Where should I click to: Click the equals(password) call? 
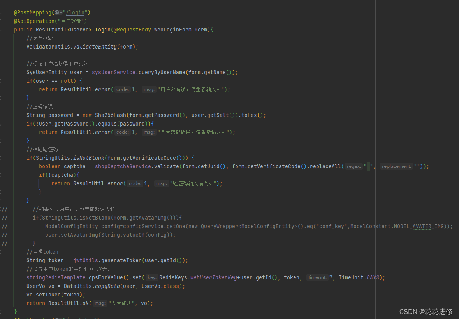[123, 124]
